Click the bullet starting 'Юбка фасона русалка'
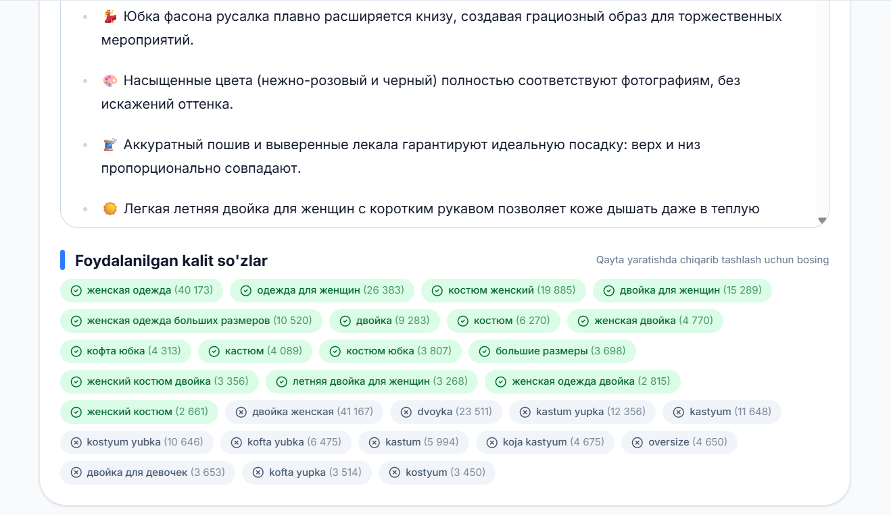891x515 pixels. point(441,28)
